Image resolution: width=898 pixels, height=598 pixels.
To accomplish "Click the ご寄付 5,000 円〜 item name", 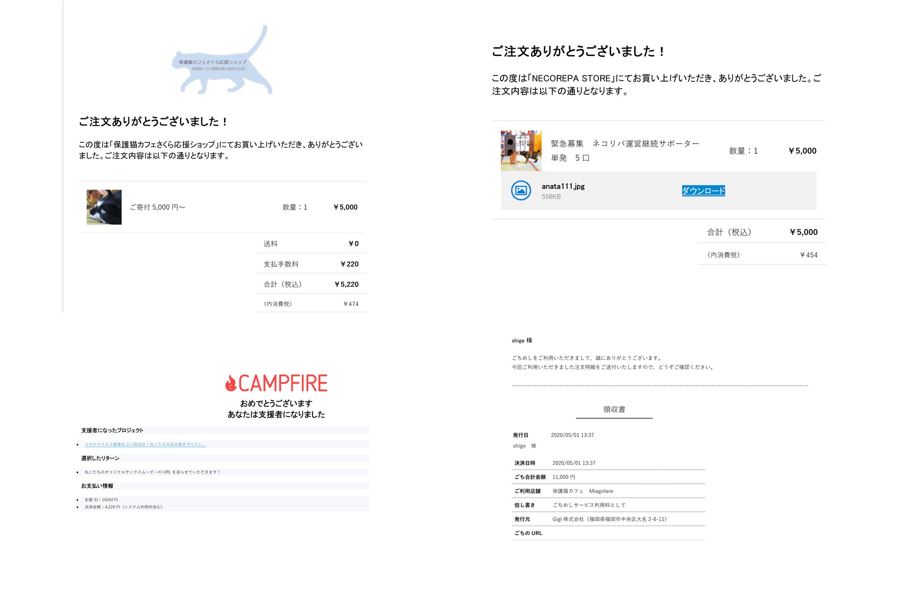I will point(157,207).
